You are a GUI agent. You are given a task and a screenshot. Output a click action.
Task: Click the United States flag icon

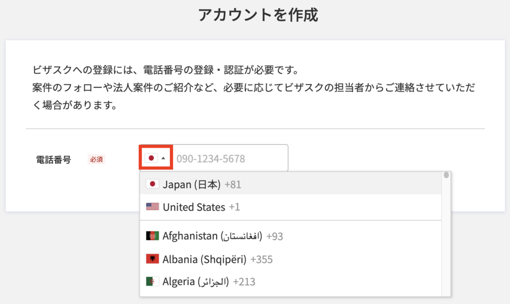coord(152,207)
